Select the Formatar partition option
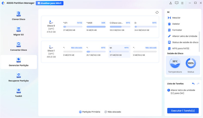This screenshot has width=203, height=118. pyautogui.click(x=177, y=30)
